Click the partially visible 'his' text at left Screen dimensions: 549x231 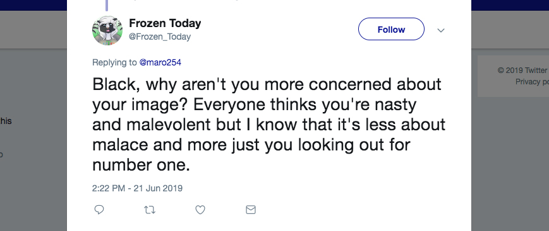click(x=6, y=121)
